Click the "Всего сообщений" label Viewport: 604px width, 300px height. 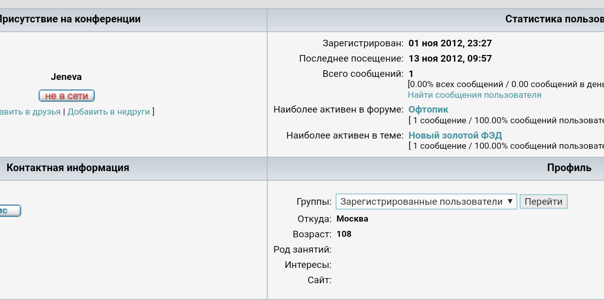[363, 74]
